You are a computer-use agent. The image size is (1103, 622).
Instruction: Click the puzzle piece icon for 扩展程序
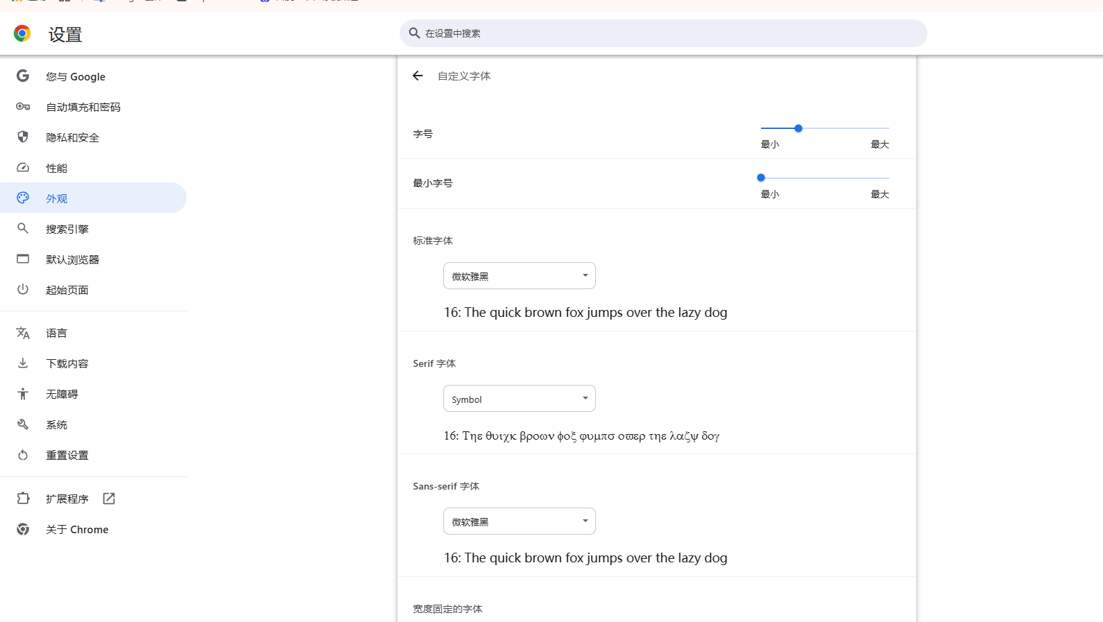coord(23,499)
